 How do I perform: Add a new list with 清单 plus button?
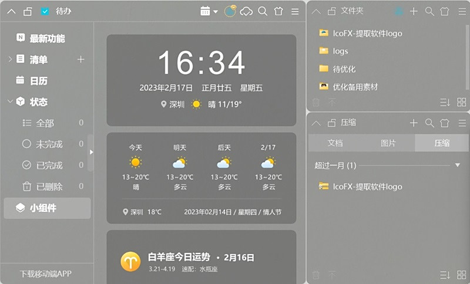pyautogui.click(x=81, y=59)
